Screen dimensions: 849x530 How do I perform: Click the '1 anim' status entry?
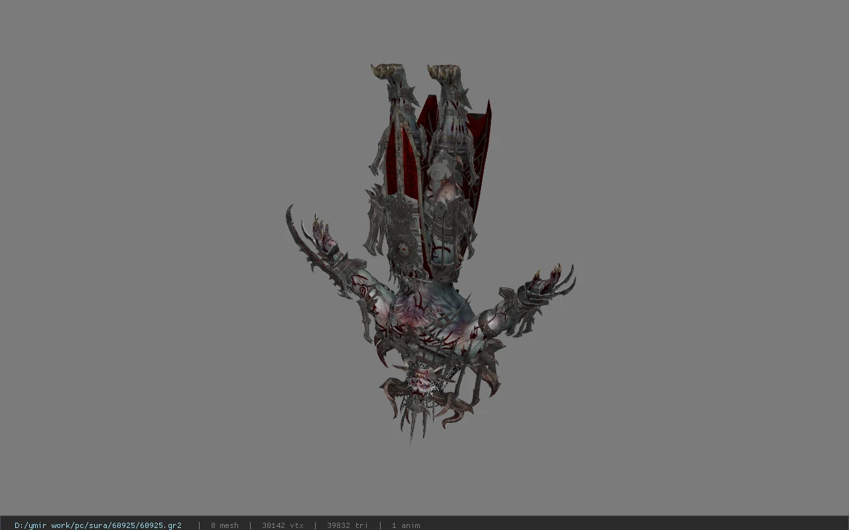pos(406,525)
